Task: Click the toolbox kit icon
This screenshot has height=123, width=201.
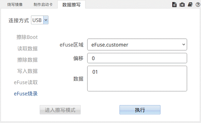Action: pos(182,5)
